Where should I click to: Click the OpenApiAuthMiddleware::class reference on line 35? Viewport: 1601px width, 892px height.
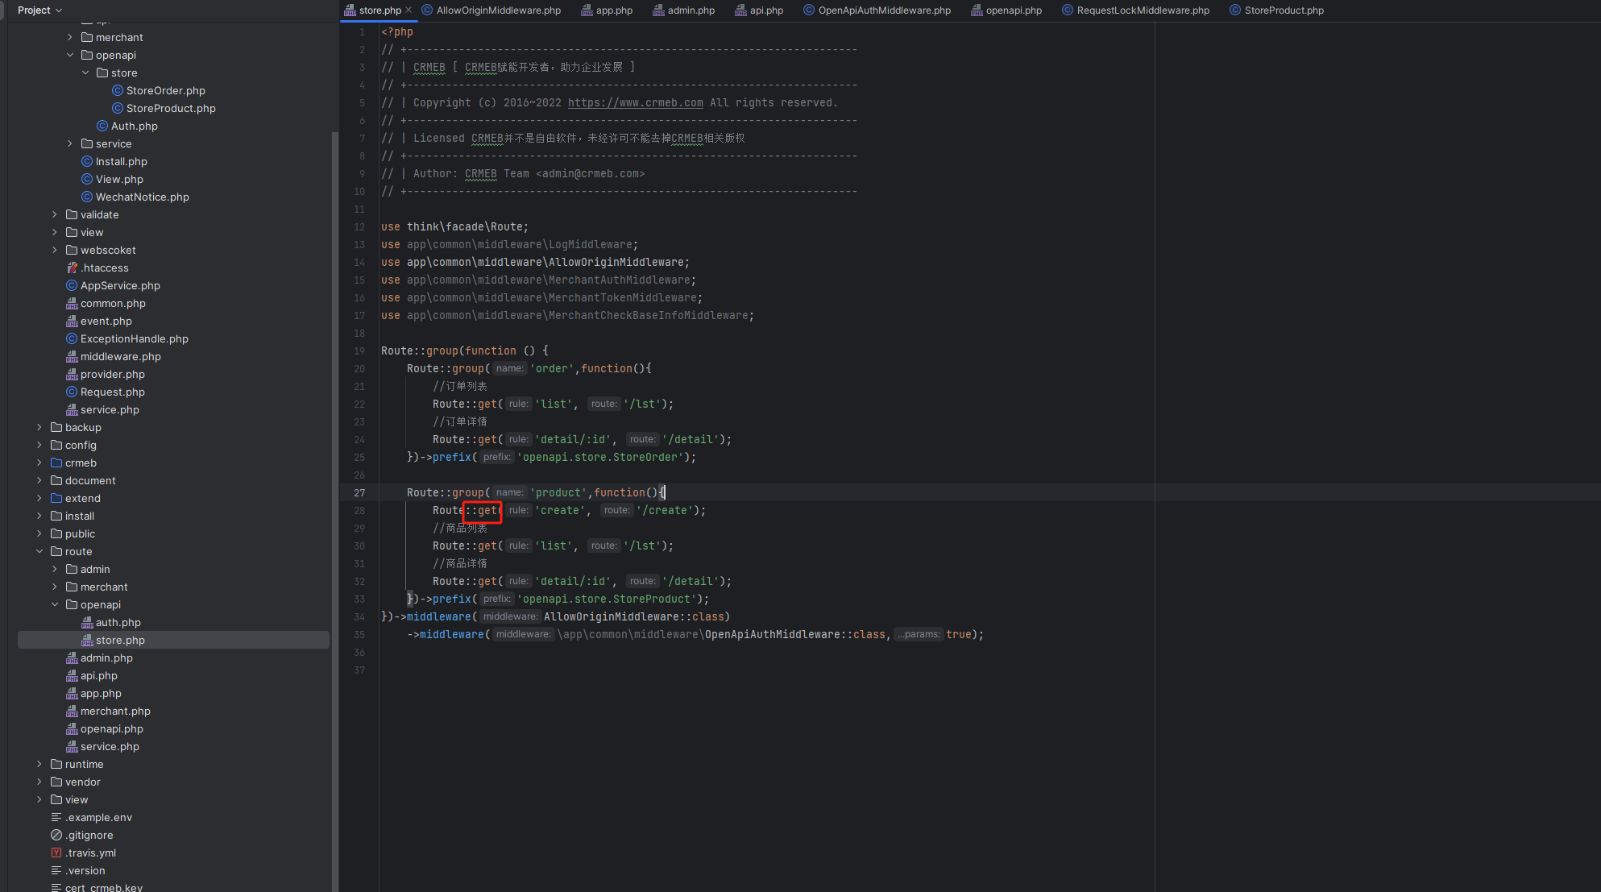pyautogui.click(x=795, y=635)
